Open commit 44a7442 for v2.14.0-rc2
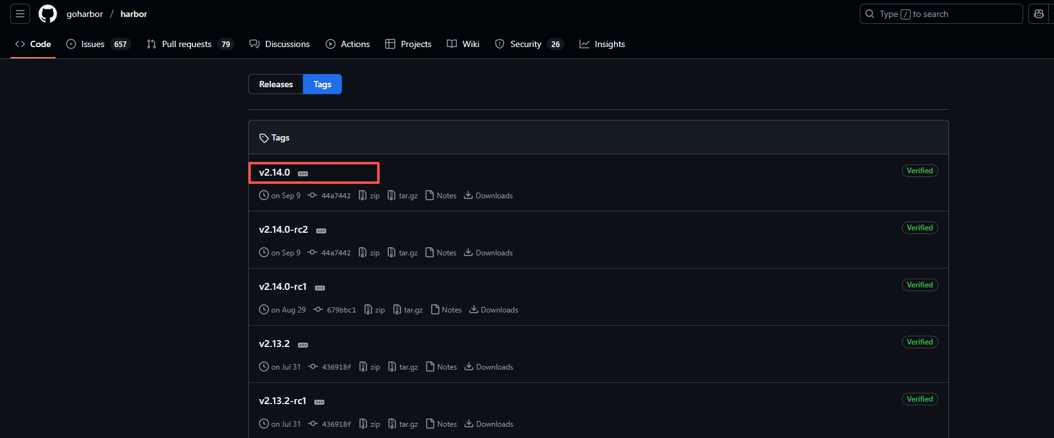Screen dimensions: 1054x438 point(329,253)
